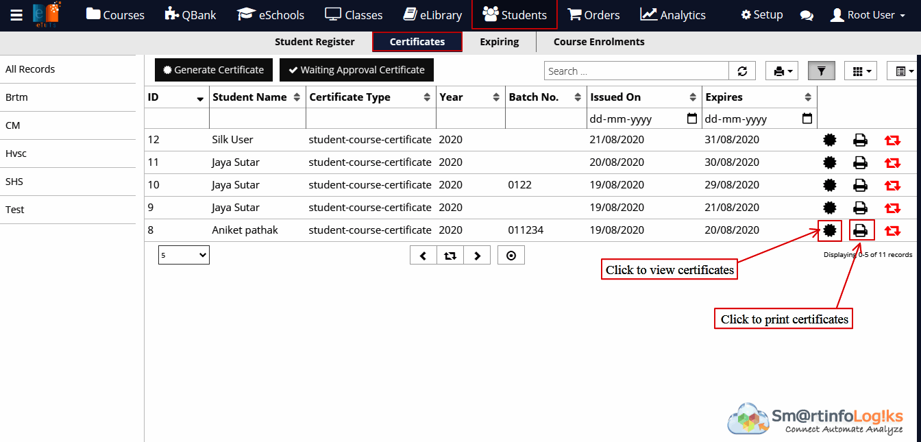921x442 pixels.
Task: Print certificate for Silk User
Action: tap(860, 140)
